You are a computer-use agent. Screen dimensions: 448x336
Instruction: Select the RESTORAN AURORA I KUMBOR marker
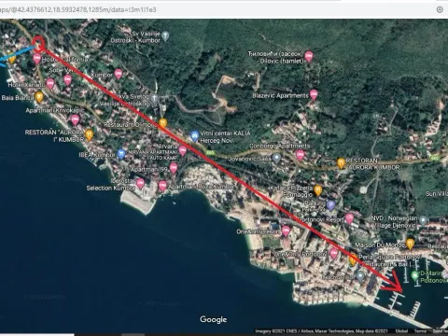(89, 134)
